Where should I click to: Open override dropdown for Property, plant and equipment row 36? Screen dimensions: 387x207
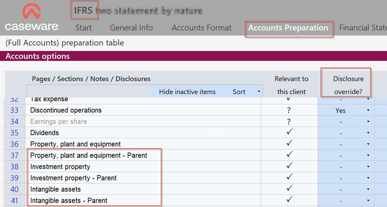(368, 144)
